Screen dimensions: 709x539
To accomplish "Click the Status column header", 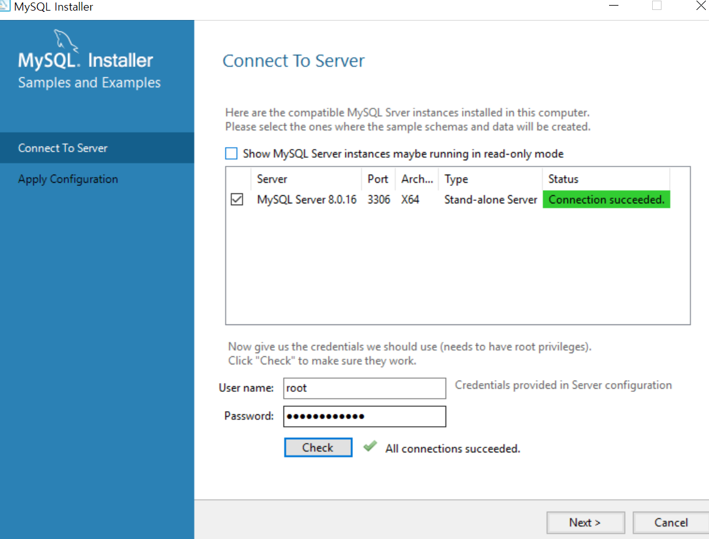I will 606,179.
